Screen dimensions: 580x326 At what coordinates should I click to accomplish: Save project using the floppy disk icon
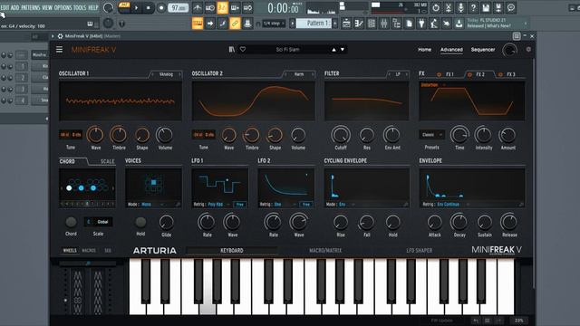[486, 7]
